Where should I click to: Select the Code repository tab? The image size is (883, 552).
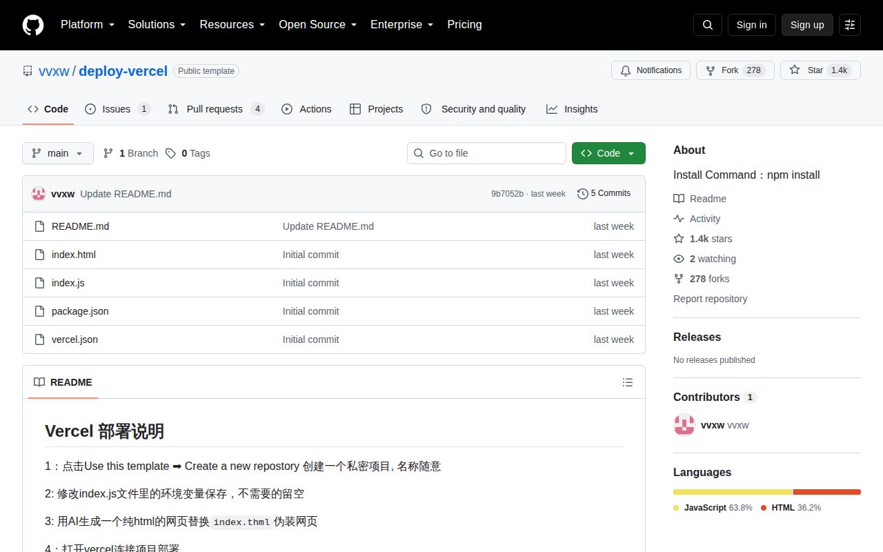point(48,109)
